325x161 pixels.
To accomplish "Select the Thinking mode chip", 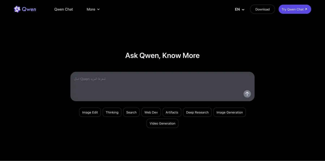I will [112, 112].
